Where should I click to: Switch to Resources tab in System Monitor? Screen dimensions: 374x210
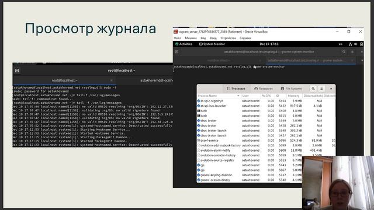pyautogui.click(x=264, y=89)
